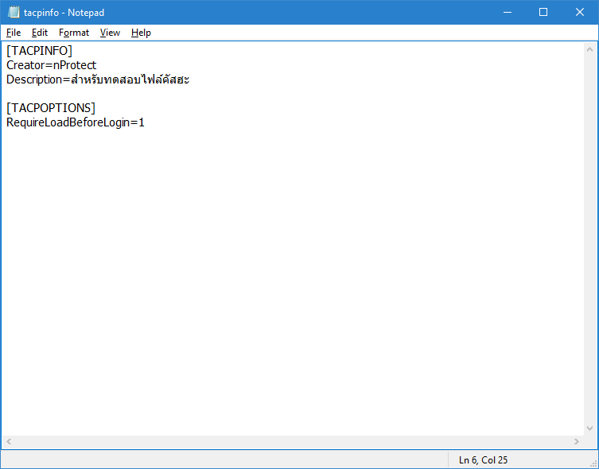Open the Format menu
The image size is (599, 469).
coord(74,33)
